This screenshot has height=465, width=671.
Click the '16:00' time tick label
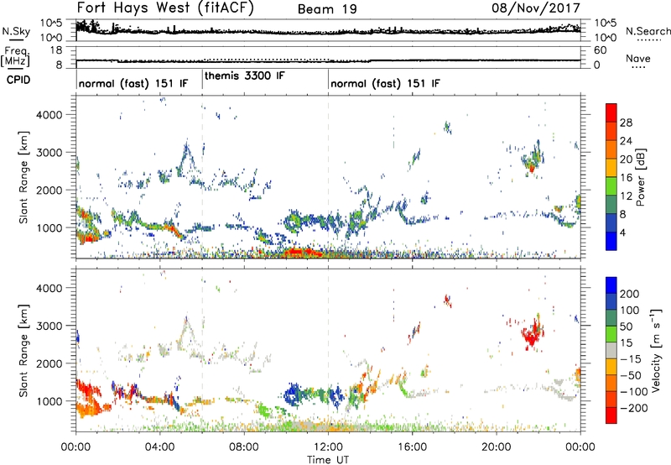[412, 447]
